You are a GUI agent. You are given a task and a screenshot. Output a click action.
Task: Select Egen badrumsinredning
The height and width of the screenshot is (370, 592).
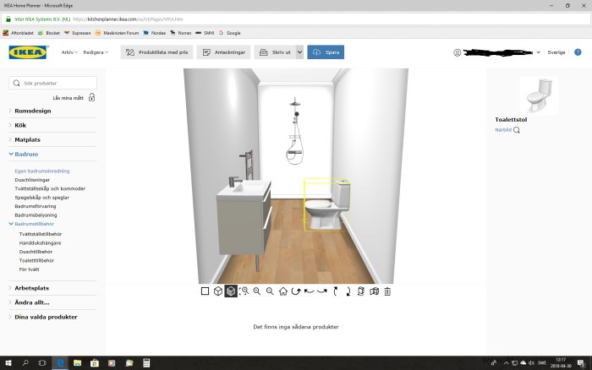click(x=42, y=171)
